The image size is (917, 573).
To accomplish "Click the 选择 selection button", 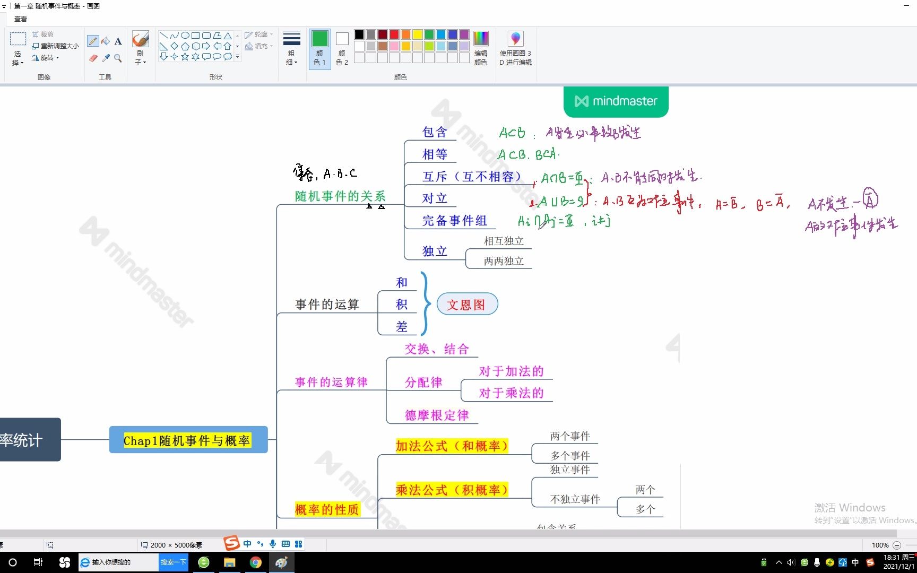I will (18, 50).
